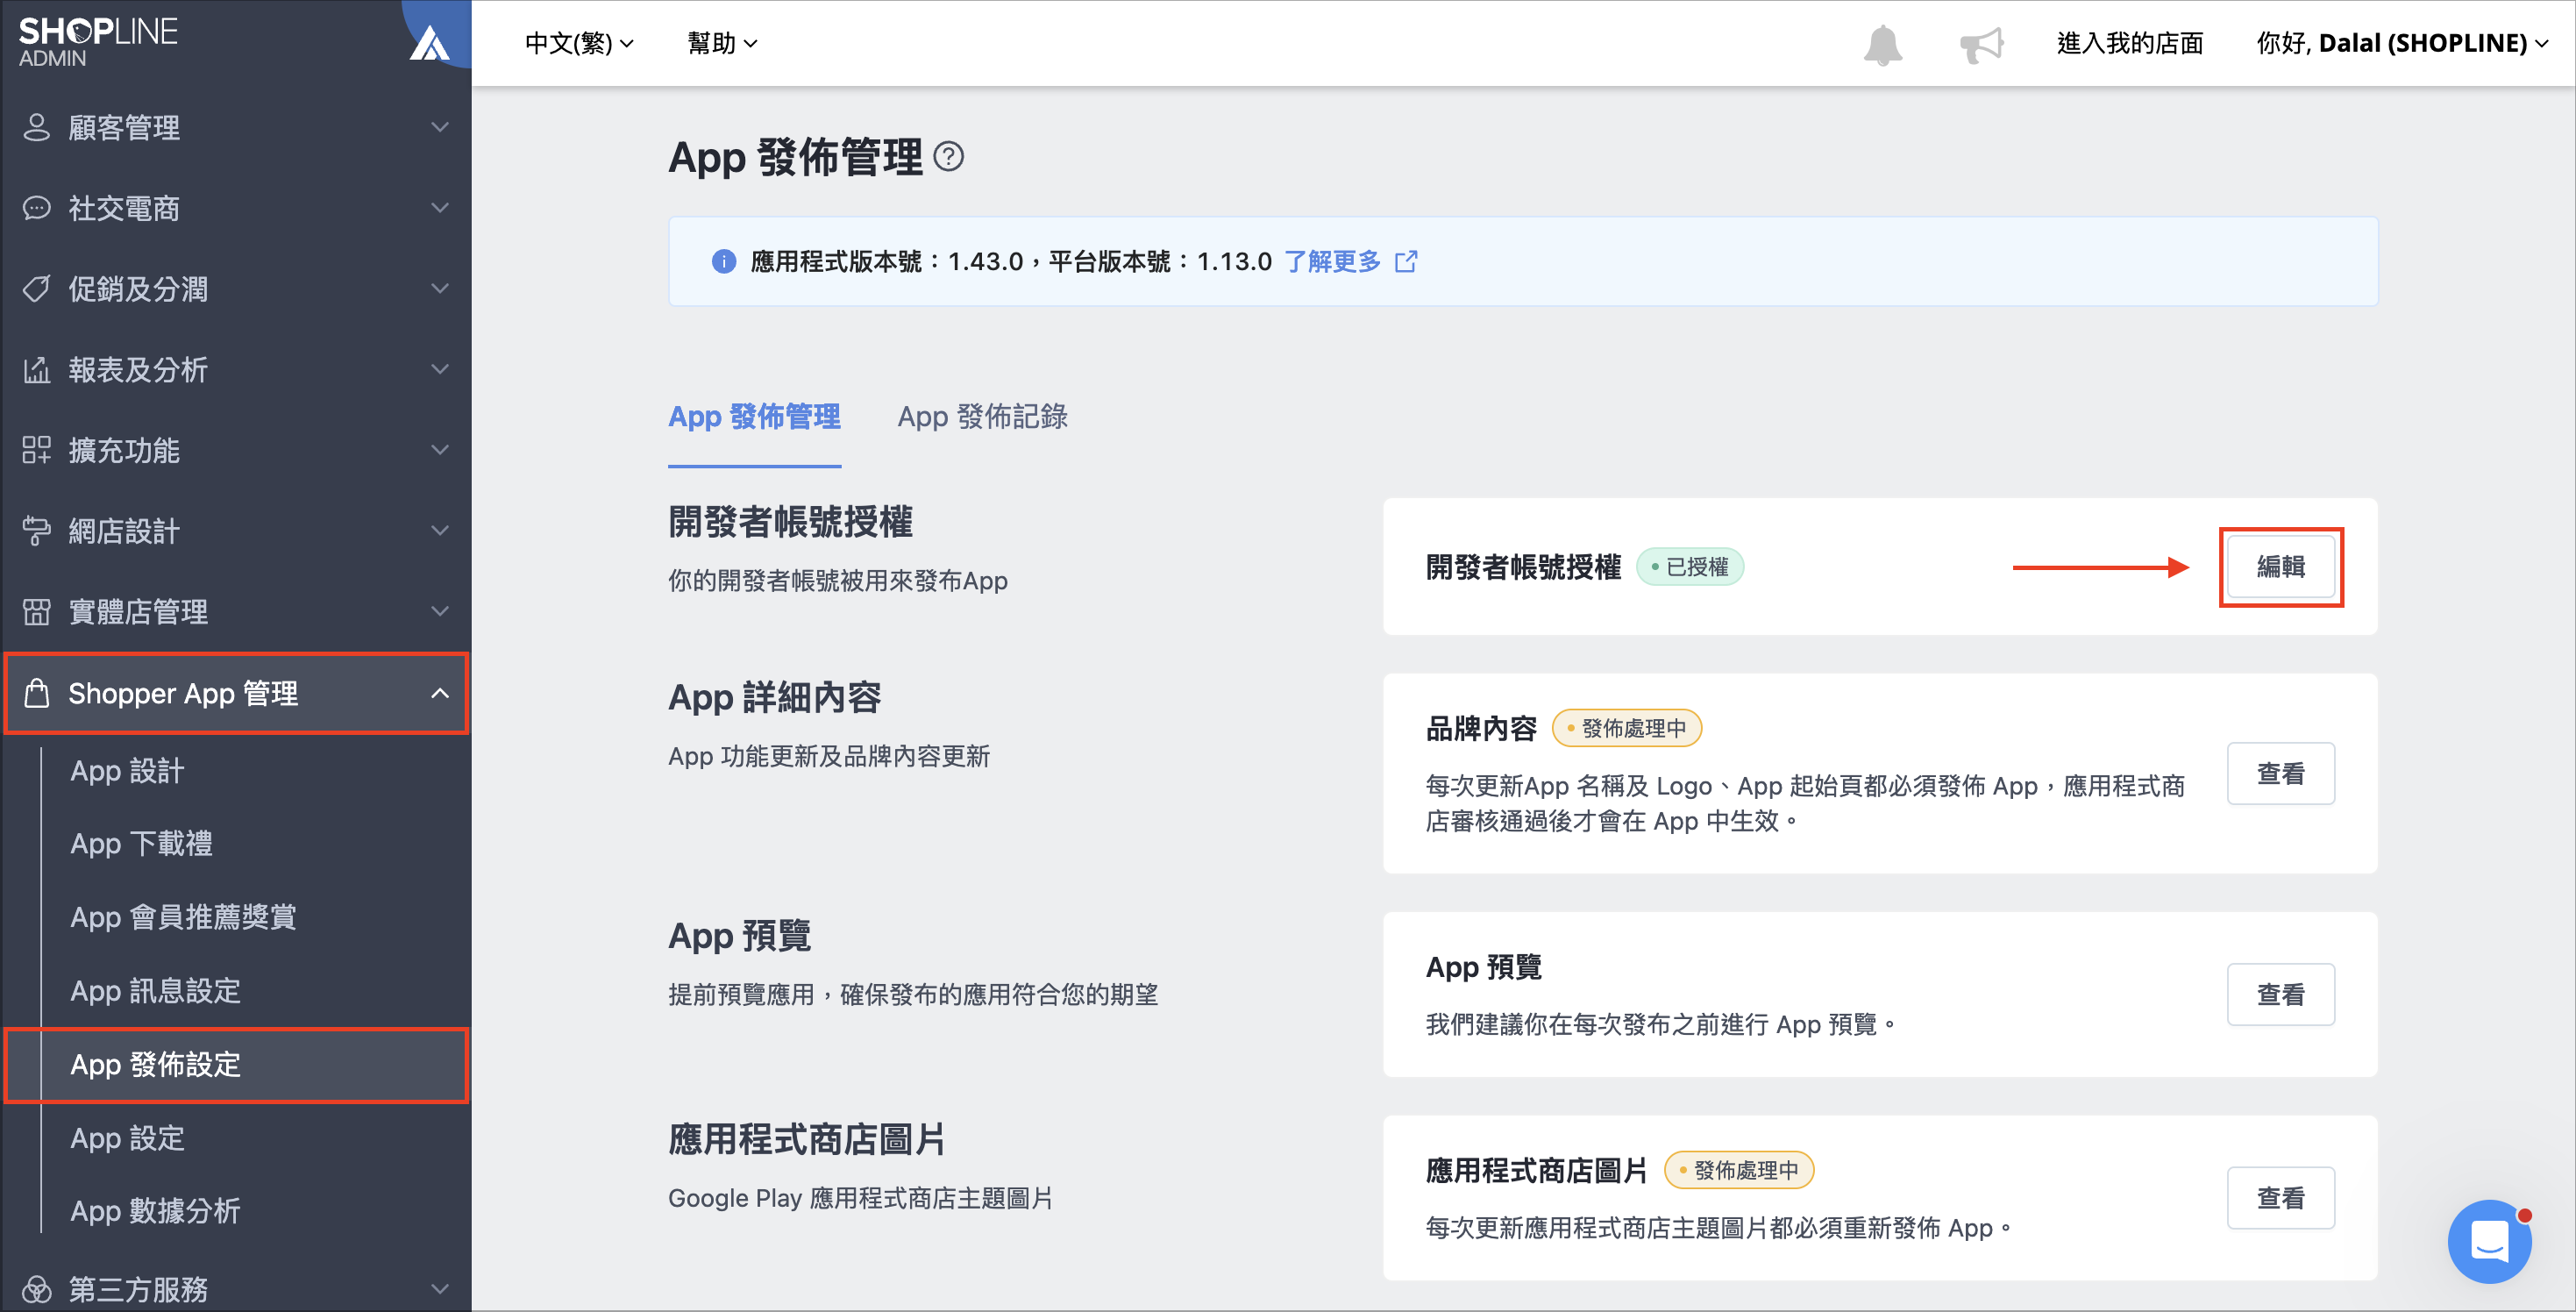The image size is (2576, 1312).
Task: Click the SHOPLINE ADMIN logo
Action: point(97,42)
